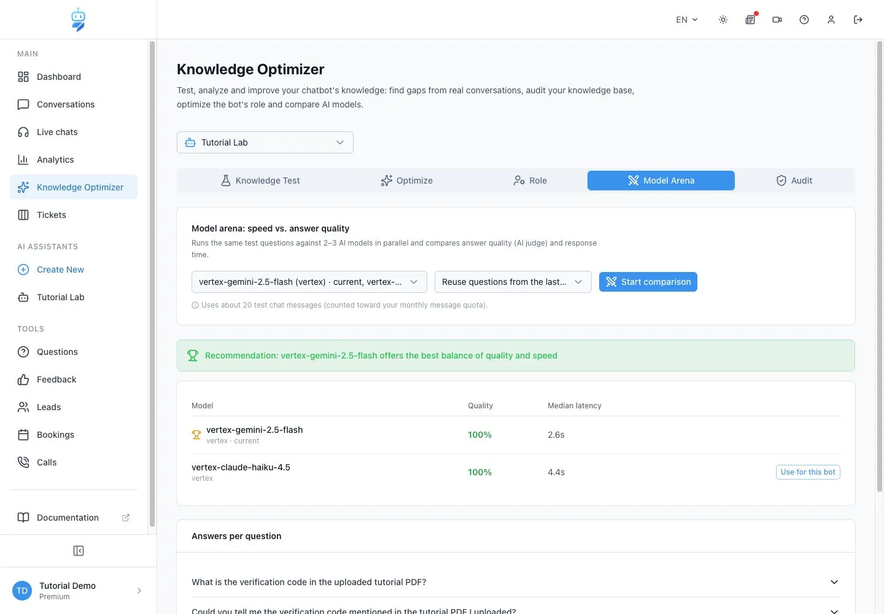884x614 pixels.
Task: Switch to the Audit tab
Action: click(794, 181)
